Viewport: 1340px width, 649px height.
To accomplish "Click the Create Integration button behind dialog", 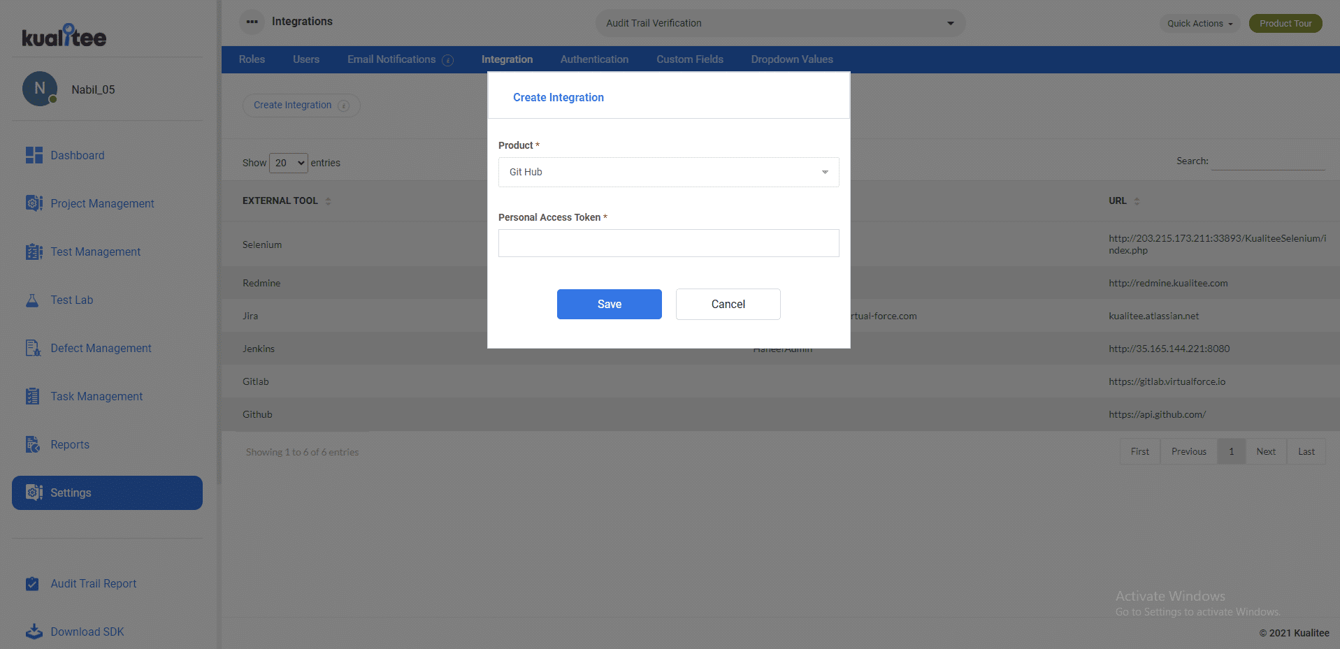I will (x=301, y=105).
